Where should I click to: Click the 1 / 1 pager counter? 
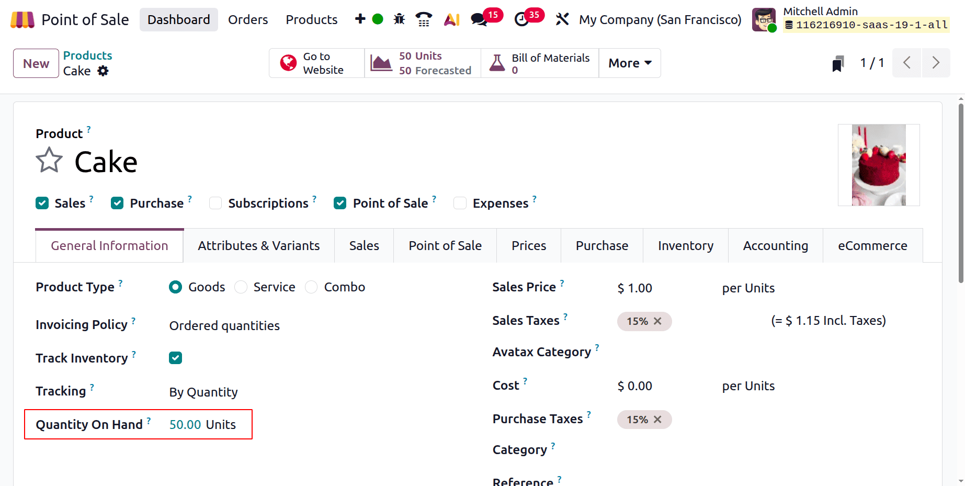point(872,63)
